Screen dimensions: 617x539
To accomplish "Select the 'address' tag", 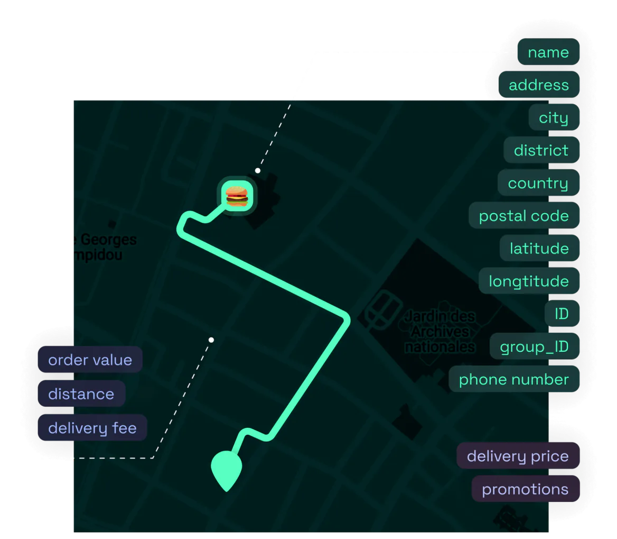I will tap(539, 85).
